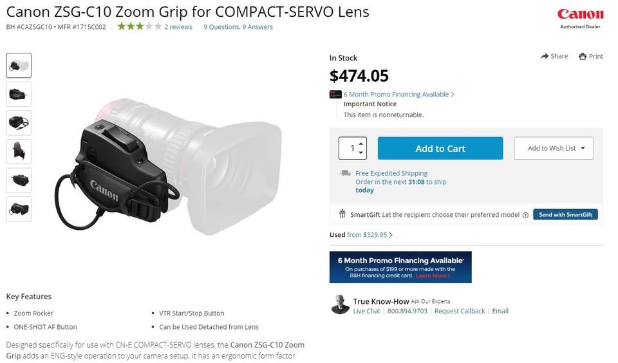The height and width of the screenshot is (363, 618).
Task: Open 9 Questions, 9 Answers link
Action: tap(238, 27)
